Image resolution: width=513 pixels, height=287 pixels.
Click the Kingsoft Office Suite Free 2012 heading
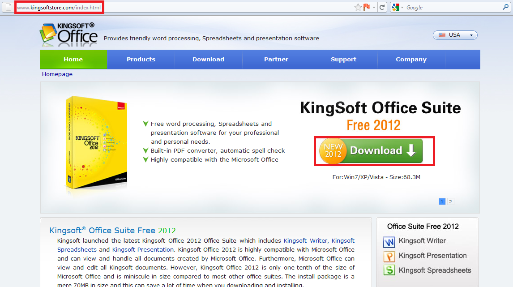click(112, 231)
